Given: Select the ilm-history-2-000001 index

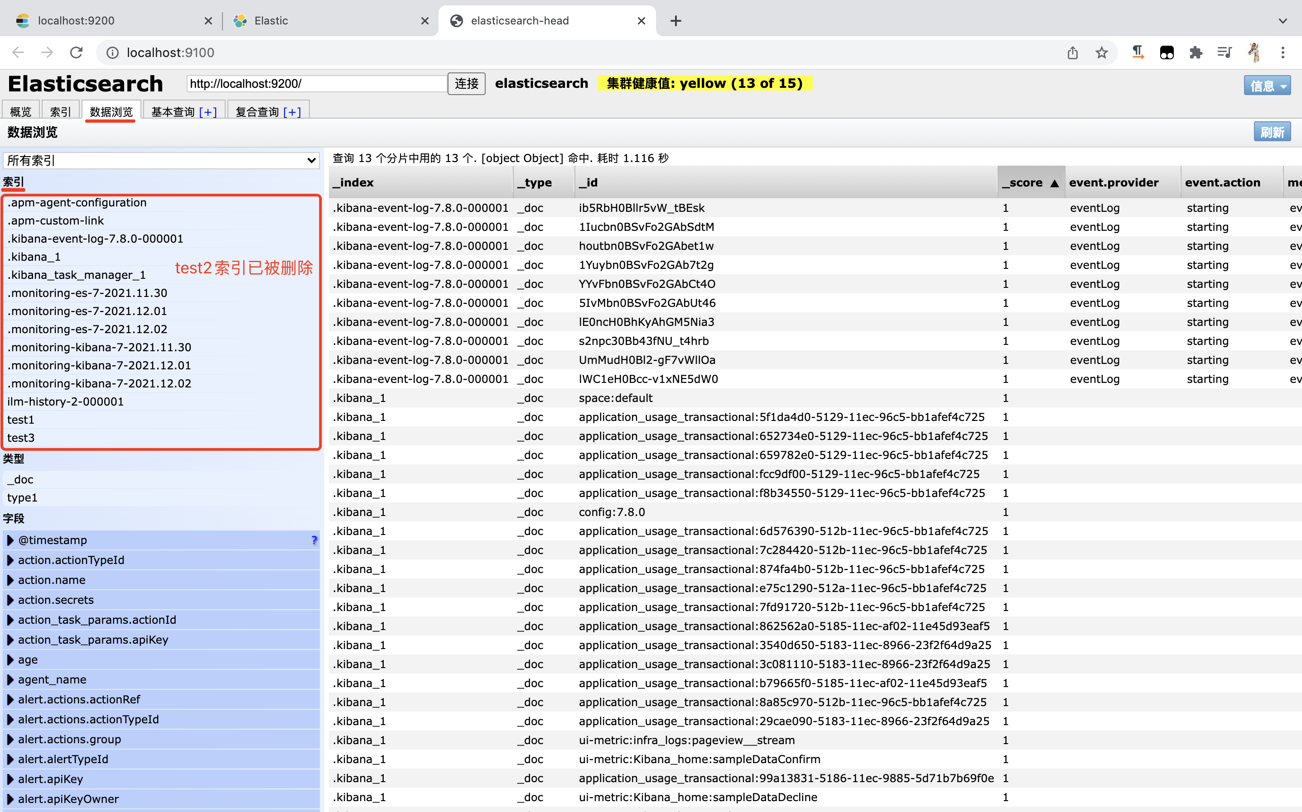Looking at the screenshot, I should pyautogui.click(x=161, y=401).
